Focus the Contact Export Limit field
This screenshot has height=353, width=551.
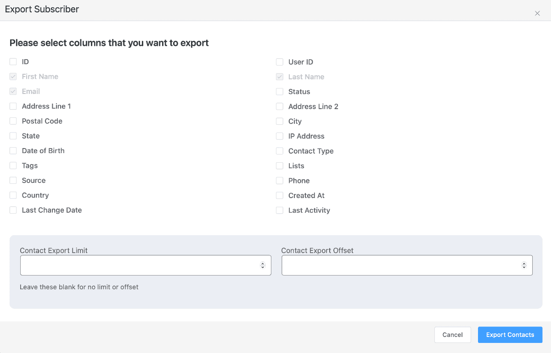coord(146,265)
